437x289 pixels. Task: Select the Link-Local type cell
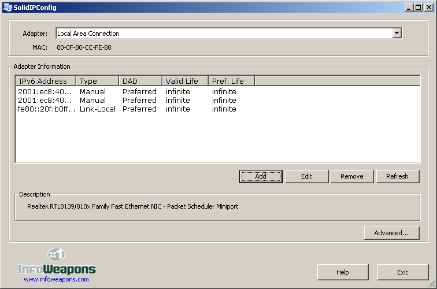98,109
